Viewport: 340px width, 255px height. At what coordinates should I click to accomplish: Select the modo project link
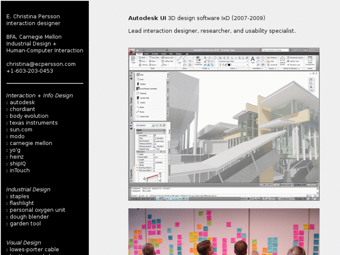click(17, 137)
